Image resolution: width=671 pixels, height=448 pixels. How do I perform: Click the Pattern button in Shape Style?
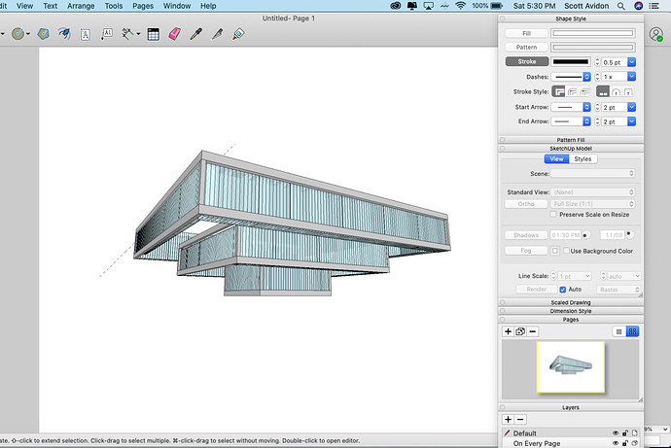pos(525,47)
